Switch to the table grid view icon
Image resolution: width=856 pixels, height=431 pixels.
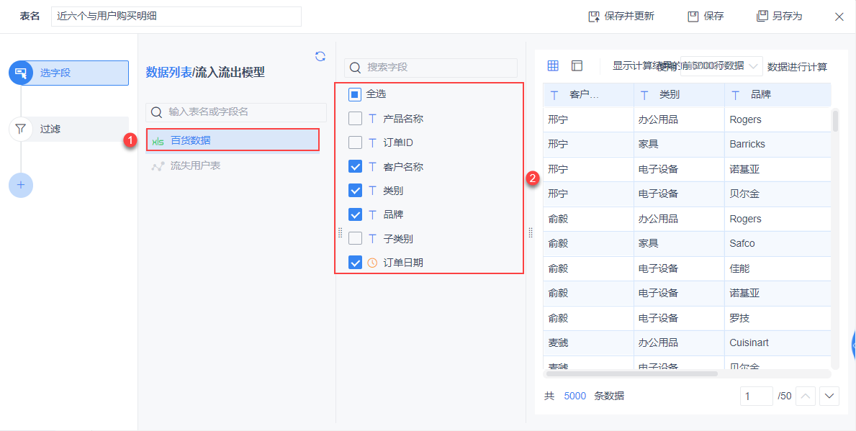pyautogui.click(x=553, y=65)
